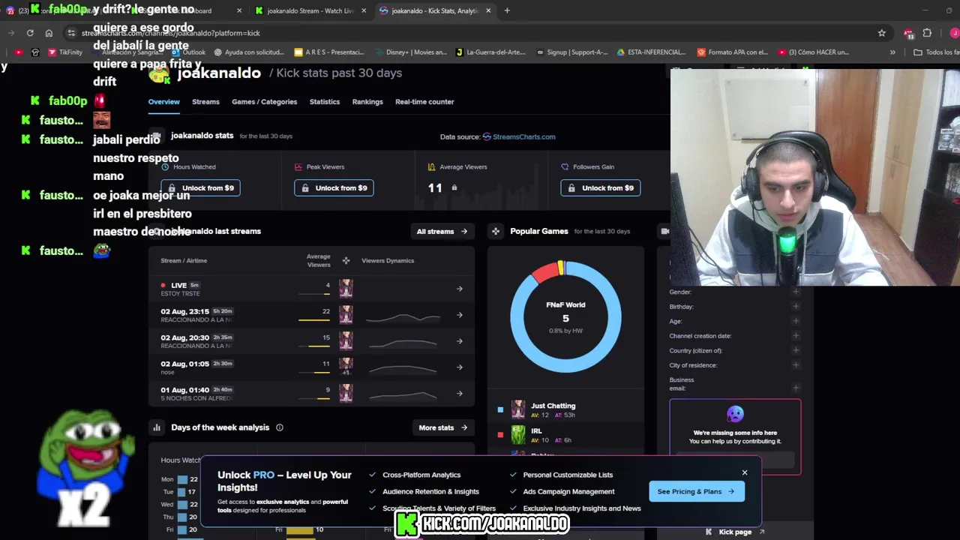
Task: Open the Disney+ Movies bookmark
Action: (x=411, y=52)
